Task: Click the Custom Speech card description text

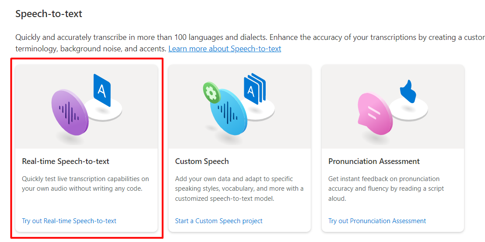Action: 239,189
